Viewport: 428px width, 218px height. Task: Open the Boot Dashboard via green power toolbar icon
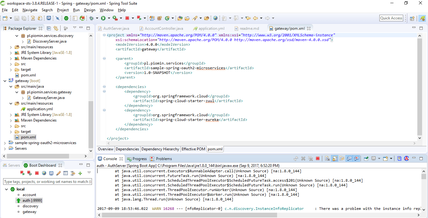tap(67, 18)
